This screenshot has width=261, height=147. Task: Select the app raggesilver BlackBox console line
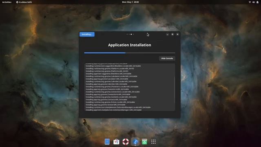click(108, 73)
